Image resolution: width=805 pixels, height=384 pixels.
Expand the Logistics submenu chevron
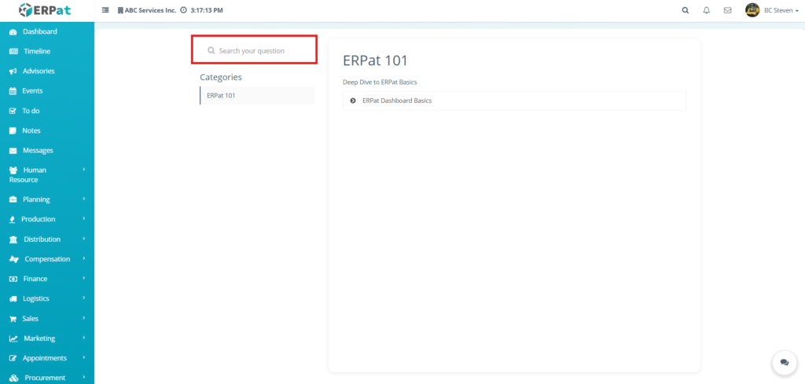tap(84, 298)
